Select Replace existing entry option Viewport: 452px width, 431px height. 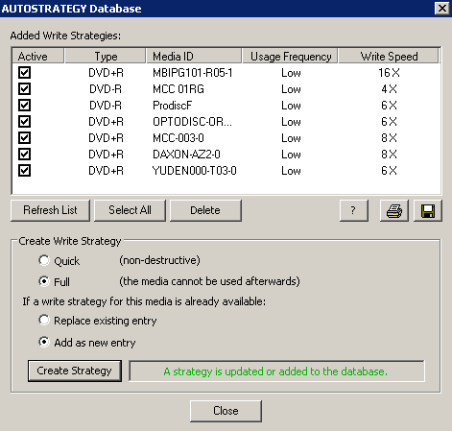pos(44,320)
